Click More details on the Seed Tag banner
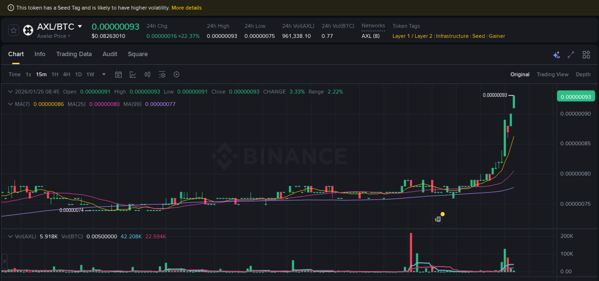 point(186,8)
